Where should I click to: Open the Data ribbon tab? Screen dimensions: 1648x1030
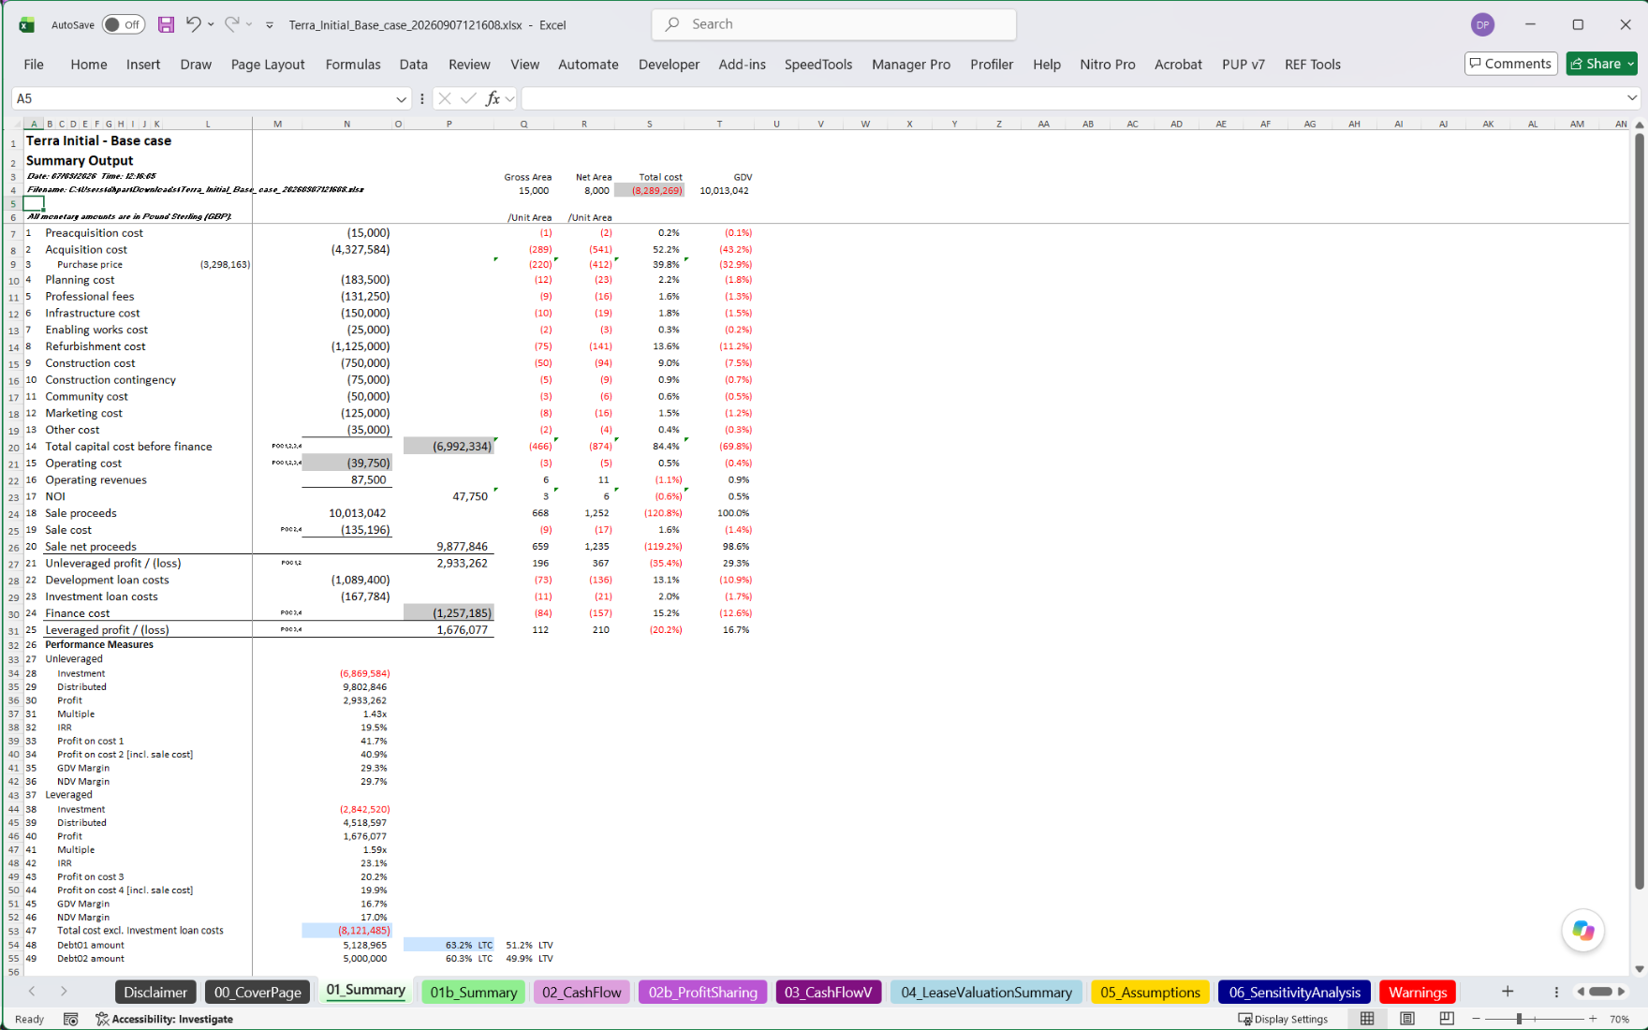pyautogui.click(x=413, y=65)
